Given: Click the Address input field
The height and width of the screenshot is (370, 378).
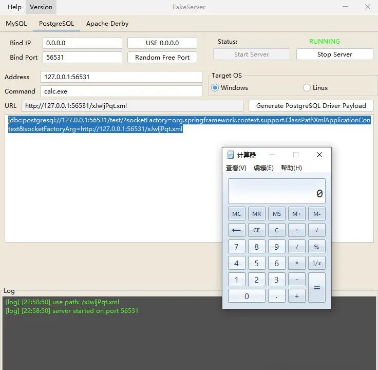Looking at the screenshot, I should point(121,77).
